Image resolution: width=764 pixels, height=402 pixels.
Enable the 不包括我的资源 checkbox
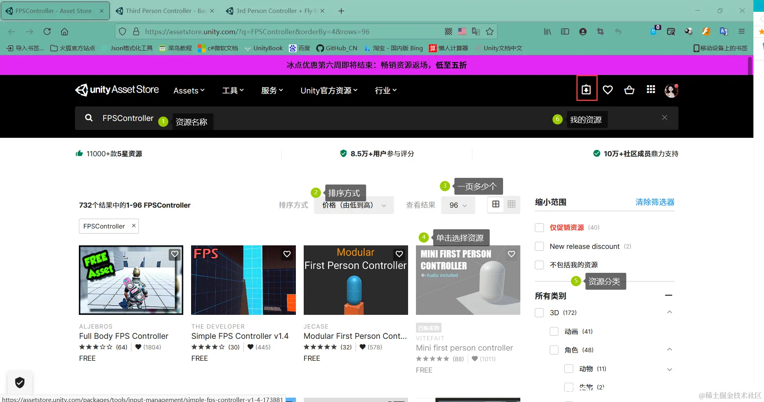coord(539,265)
